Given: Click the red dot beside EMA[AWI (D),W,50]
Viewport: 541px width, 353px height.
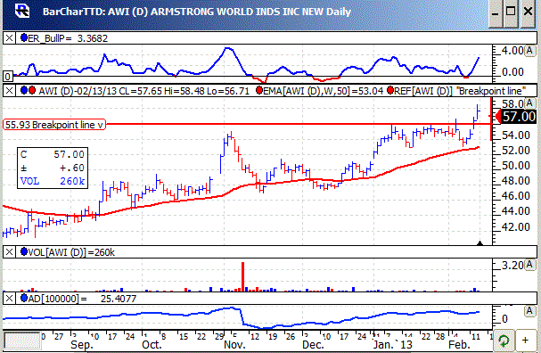Looking at the screenshot, I should pyautogui.click(x=259, y=90).
